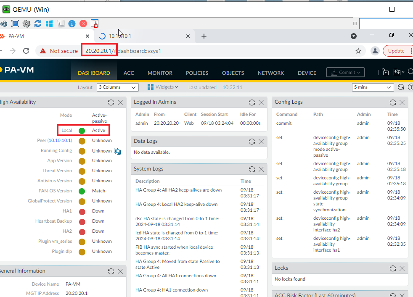Open the browser tab search dropdown

(x=353, y=36)
